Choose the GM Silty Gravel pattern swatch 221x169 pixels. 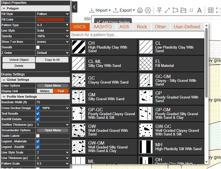(79, 97)
